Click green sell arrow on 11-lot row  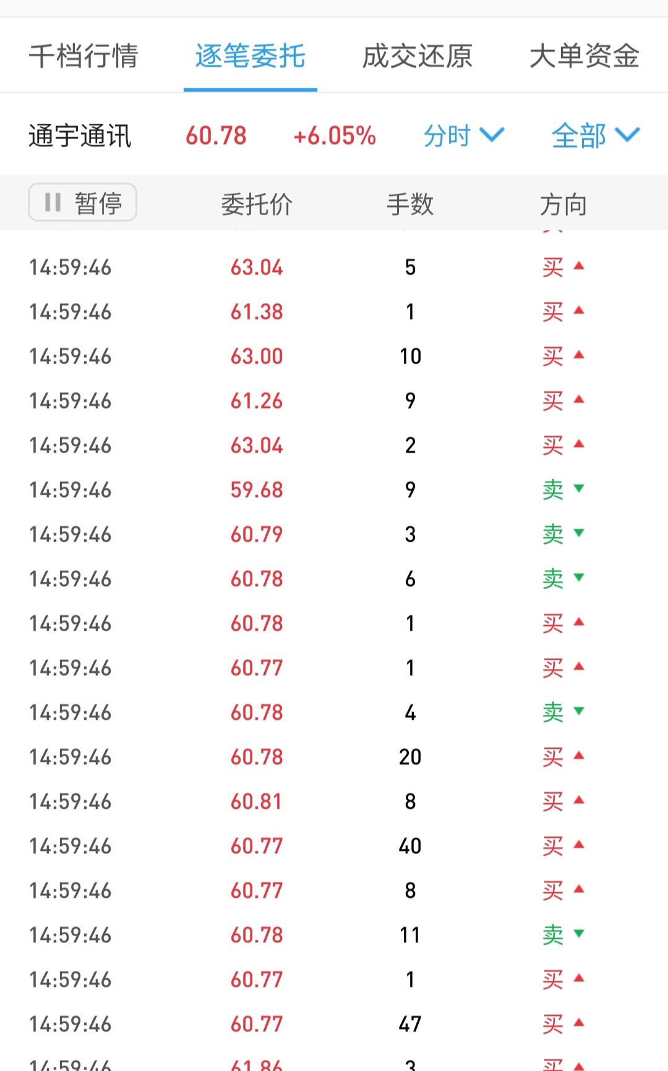[579, 934]
